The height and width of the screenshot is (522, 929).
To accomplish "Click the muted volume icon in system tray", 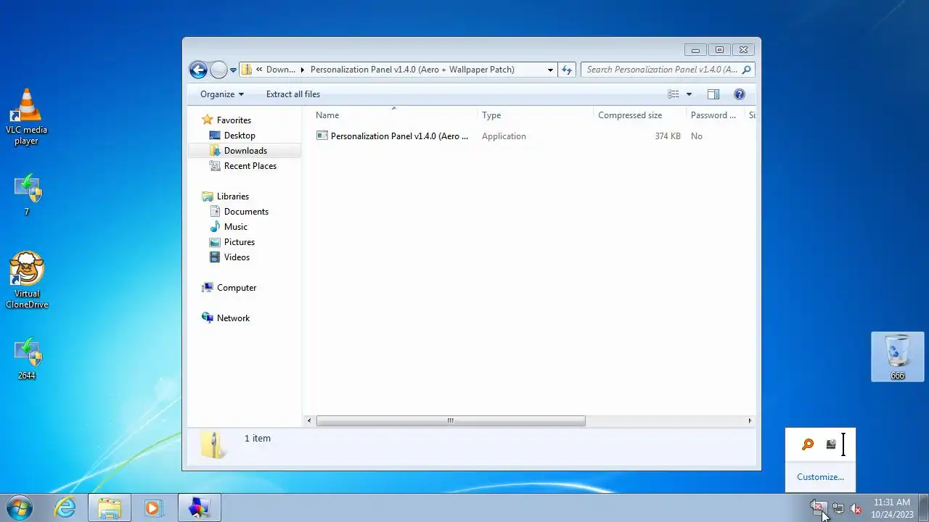I will 856,509.
